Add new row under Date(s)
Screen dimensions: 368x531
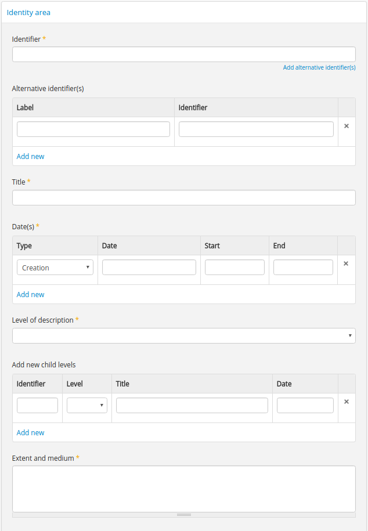pyautogui.click(x=30, y=295)
